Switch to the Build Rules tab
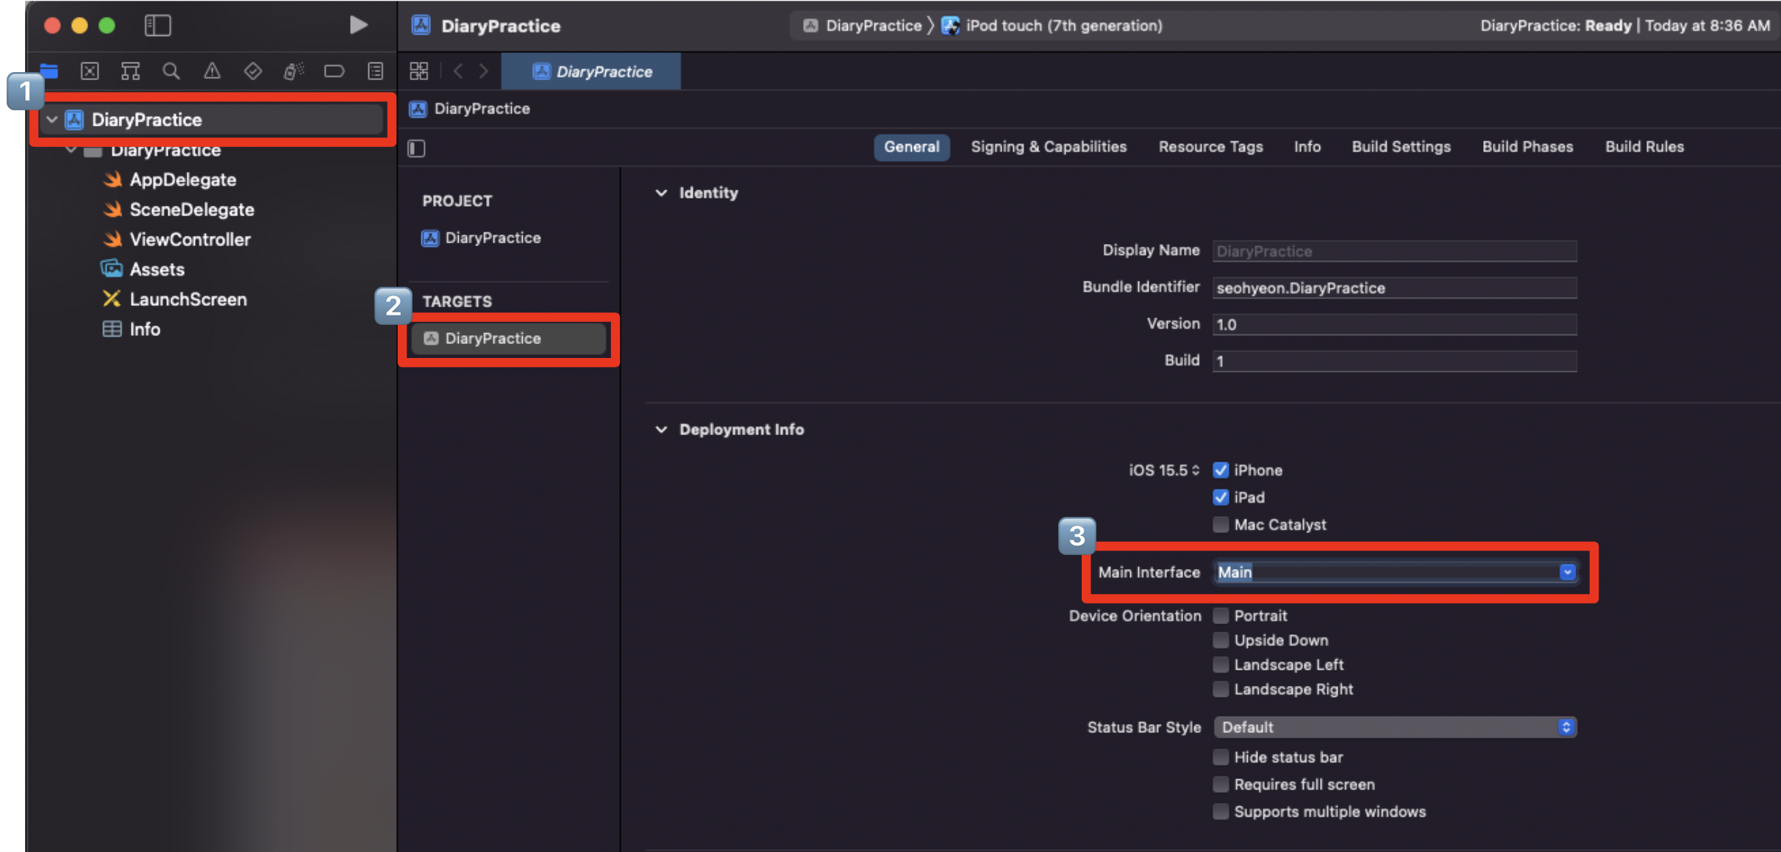Viewport: 1781px width, 852px height. 1644,146
